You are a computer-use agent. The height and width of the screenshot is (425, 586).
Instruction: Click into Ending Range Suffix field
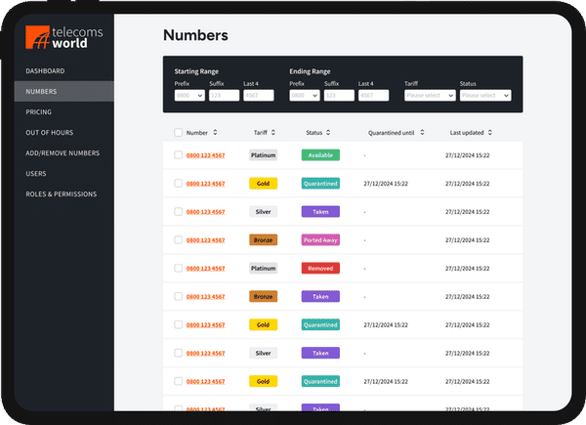point(339,96)
